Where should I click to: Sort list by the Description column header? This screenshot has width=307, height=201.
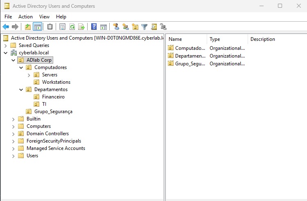(x=277, y=39)
